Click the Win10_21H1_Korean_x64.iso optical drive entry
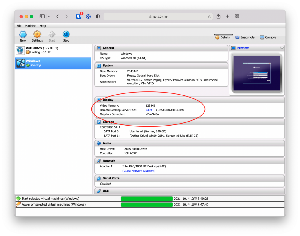The image size is (300, 236). [164, 136]
